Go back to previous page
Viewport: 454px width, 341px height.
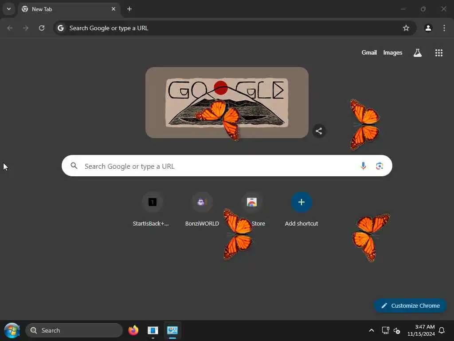(x=10, y=28)
